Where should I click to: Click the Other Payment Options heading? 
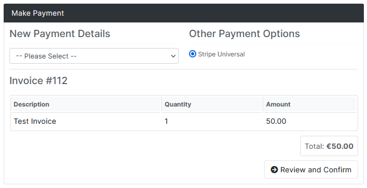[244, 34]
